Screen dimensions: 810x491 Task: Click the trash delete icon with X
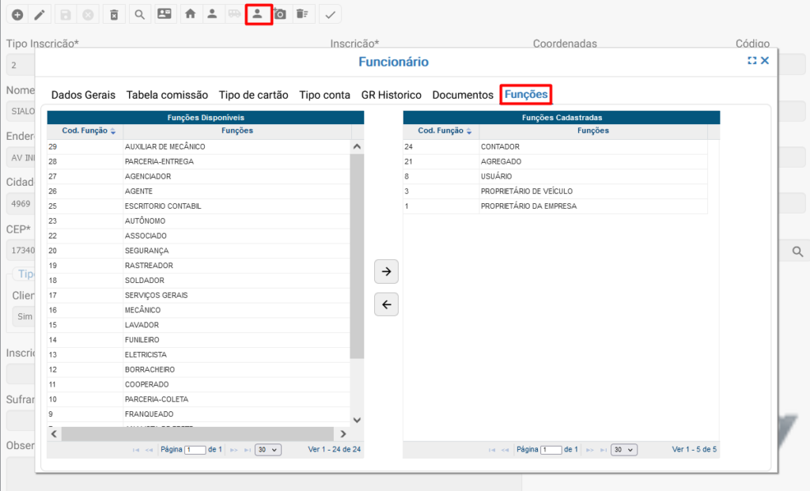pos(115,14)
